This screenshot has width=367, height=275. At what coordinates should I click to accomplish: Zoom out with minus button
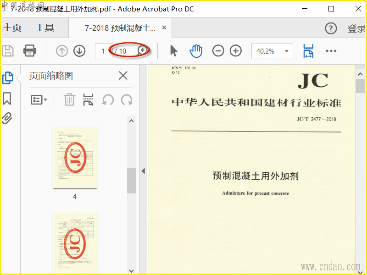pyautogui.click(x=218, y=51)
